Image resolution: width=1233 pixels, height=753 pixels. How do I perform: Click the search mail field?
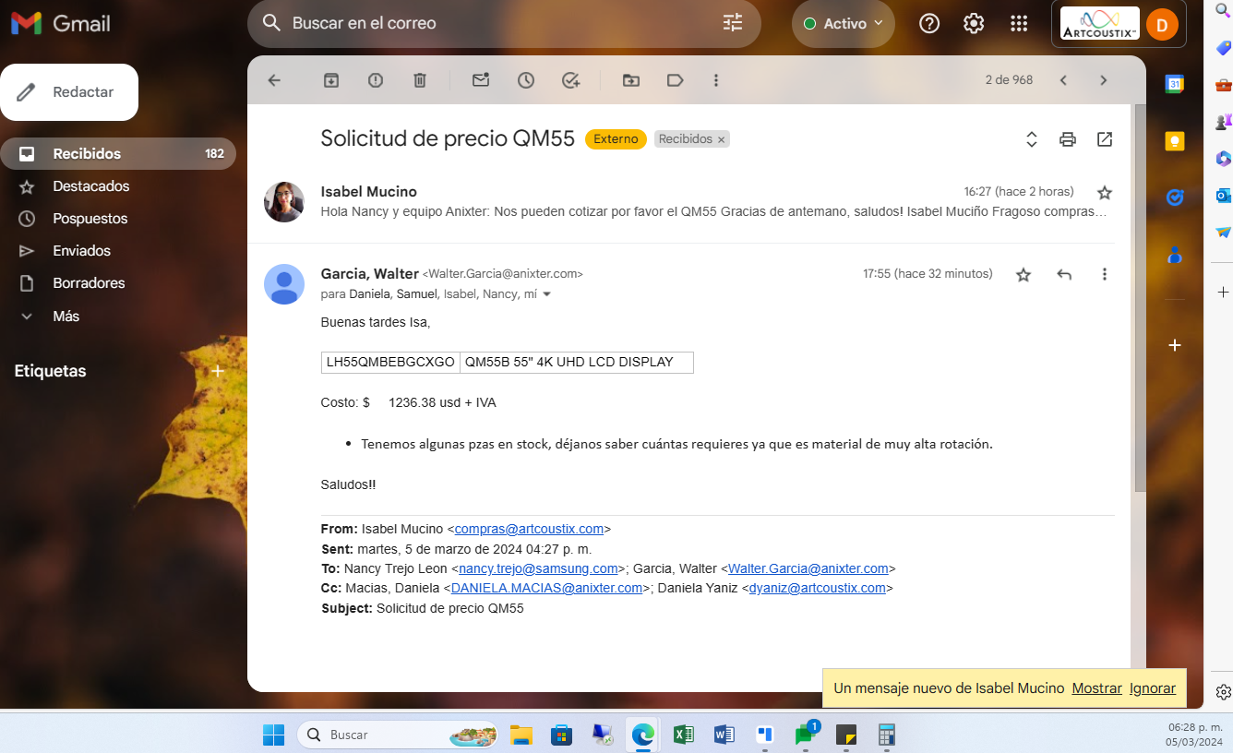pos(504,23)
